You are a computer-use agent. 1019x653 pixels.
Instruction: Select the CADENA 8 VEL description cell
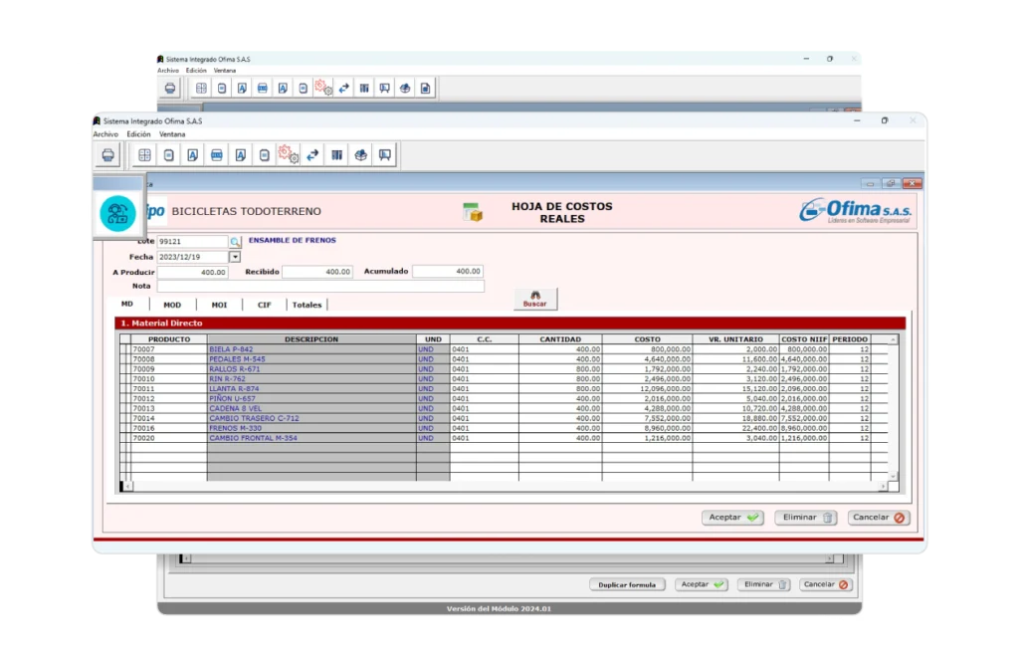[311, 408]
